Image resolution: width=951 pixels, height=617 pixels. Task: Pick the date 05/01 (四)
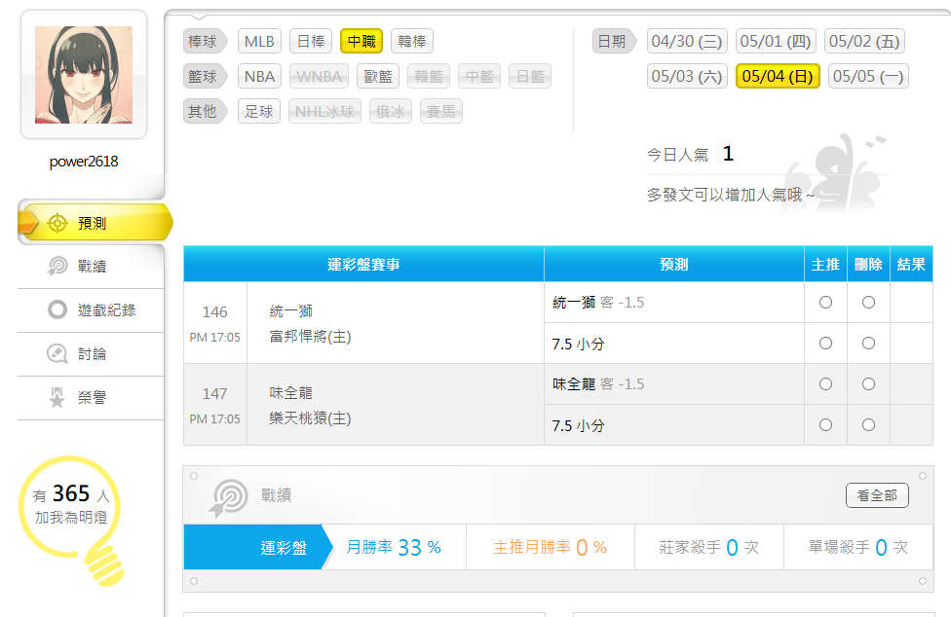point(776,41)
